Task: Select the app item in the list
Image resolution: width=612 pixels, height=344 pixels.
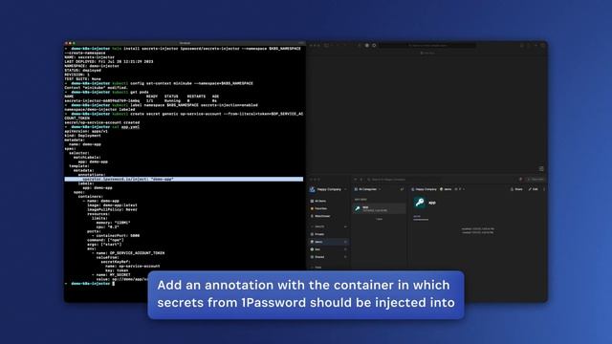Action: pyautogui.click(x=380, y=208)
